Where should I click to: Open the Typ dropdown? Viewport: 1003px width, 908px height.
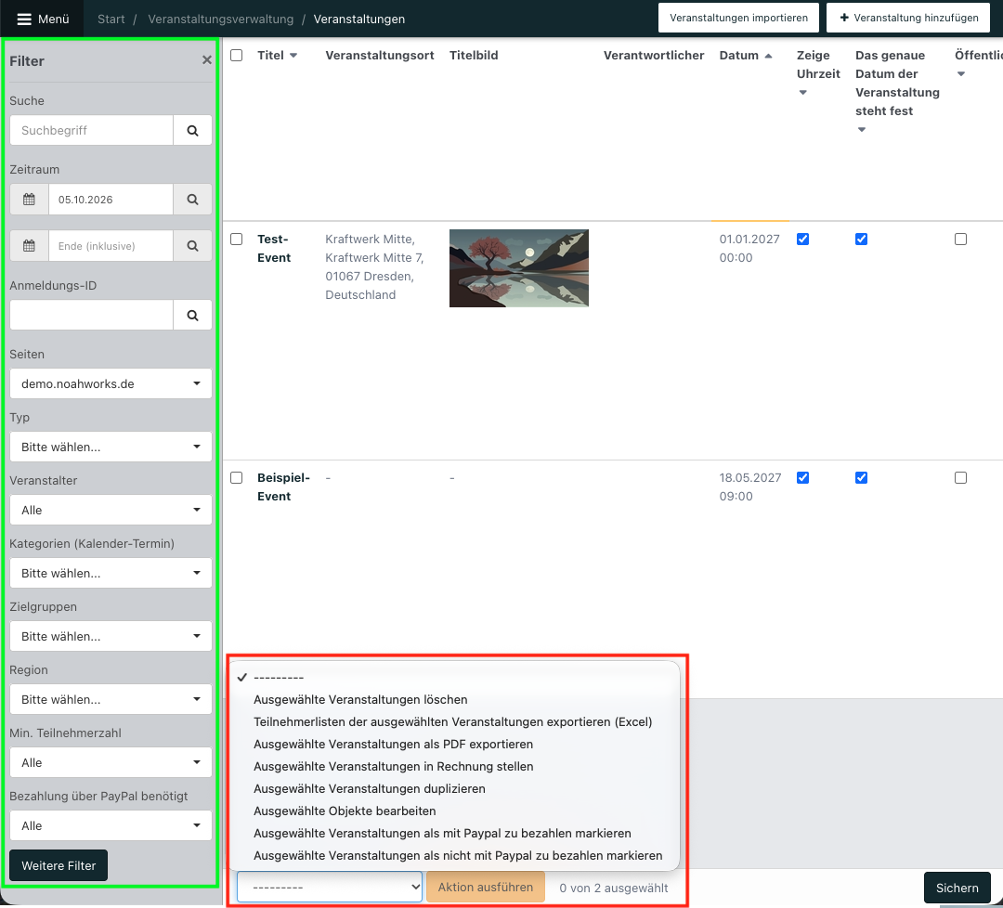(111, 447)
